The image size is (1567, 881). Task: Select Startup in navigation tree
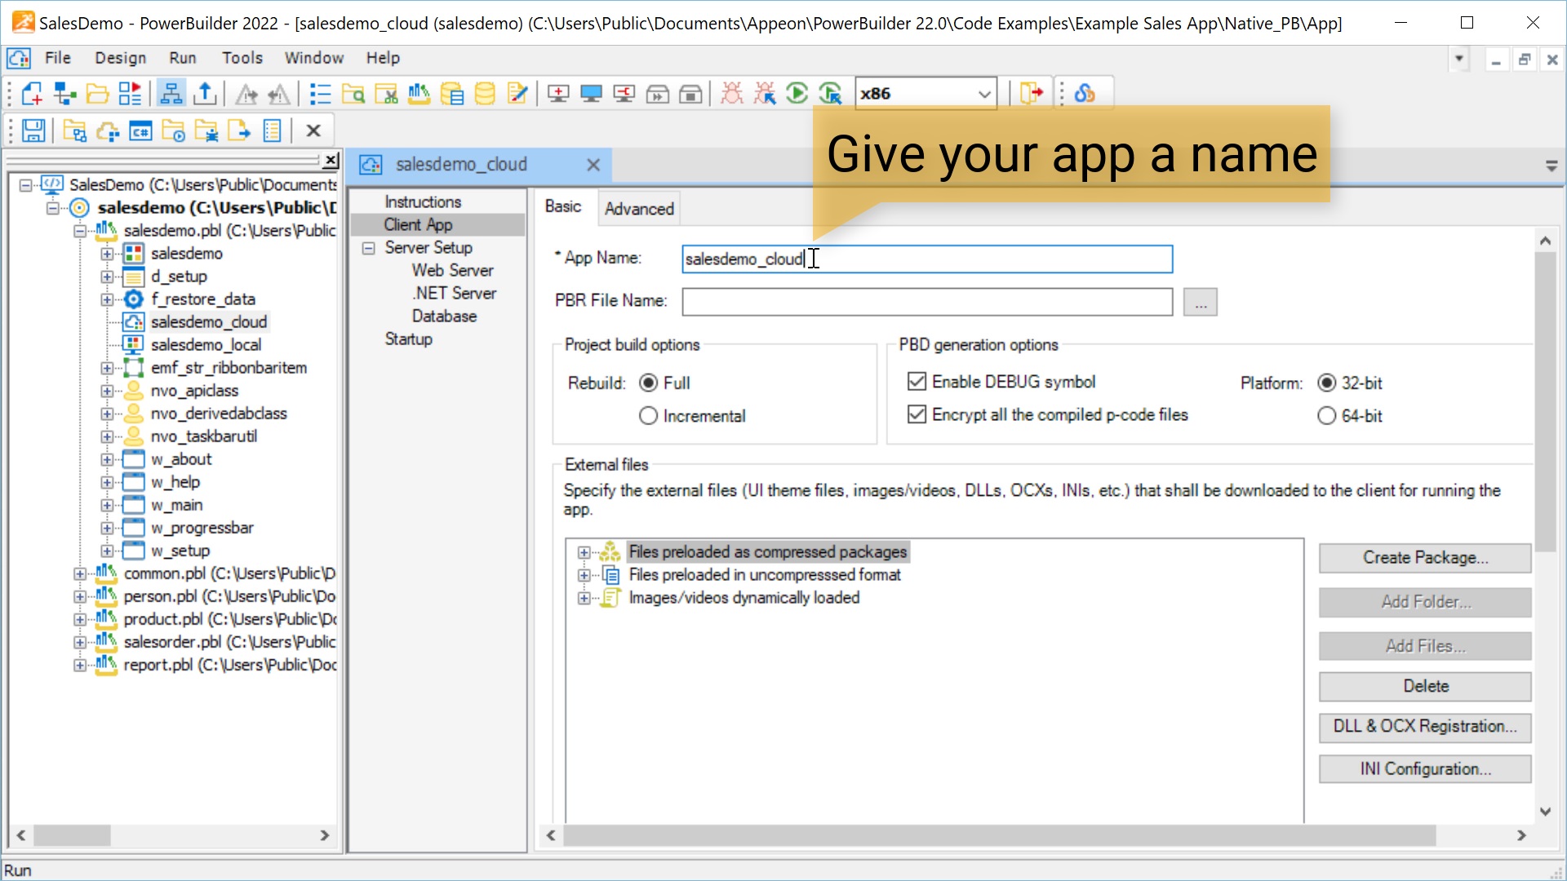click(x=408, y=339)
